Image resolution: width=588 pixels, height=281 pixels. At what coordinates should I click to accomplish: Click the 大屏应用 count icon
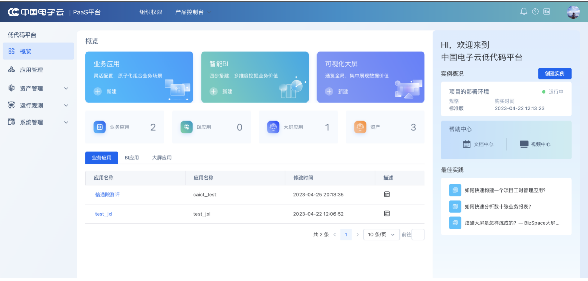click(273, 127)
